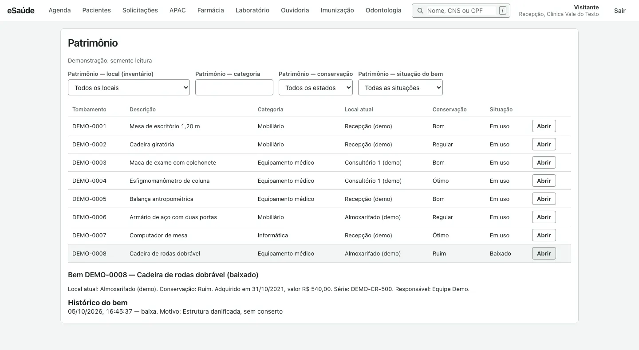The height and width of the screenshot is (350, 639).
Task: Select the APAC menu item
Action: click(x=177, y=10)
